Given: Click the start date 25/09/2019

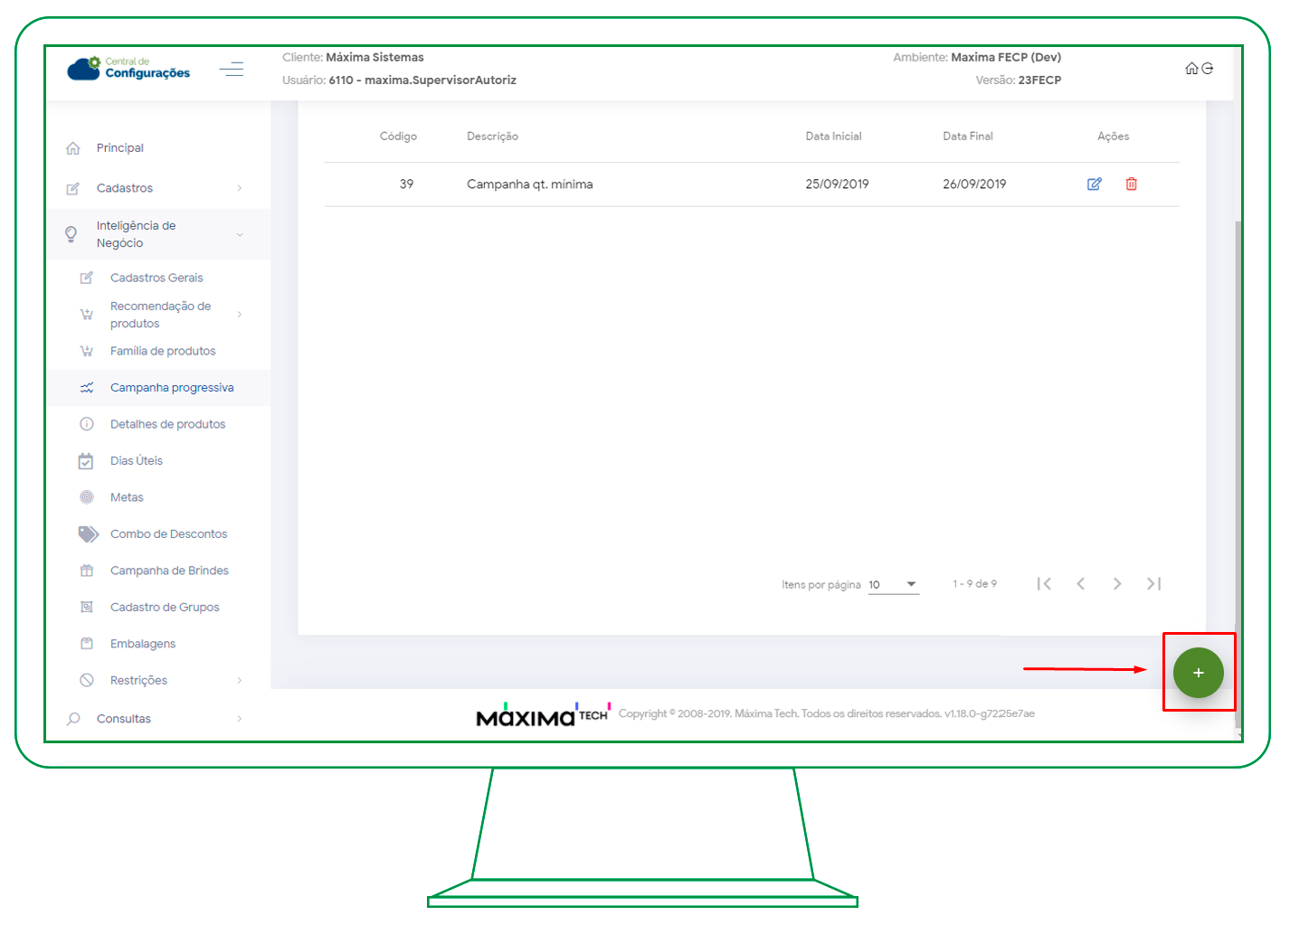Looking at the screenshot, I should click(838, 184).
